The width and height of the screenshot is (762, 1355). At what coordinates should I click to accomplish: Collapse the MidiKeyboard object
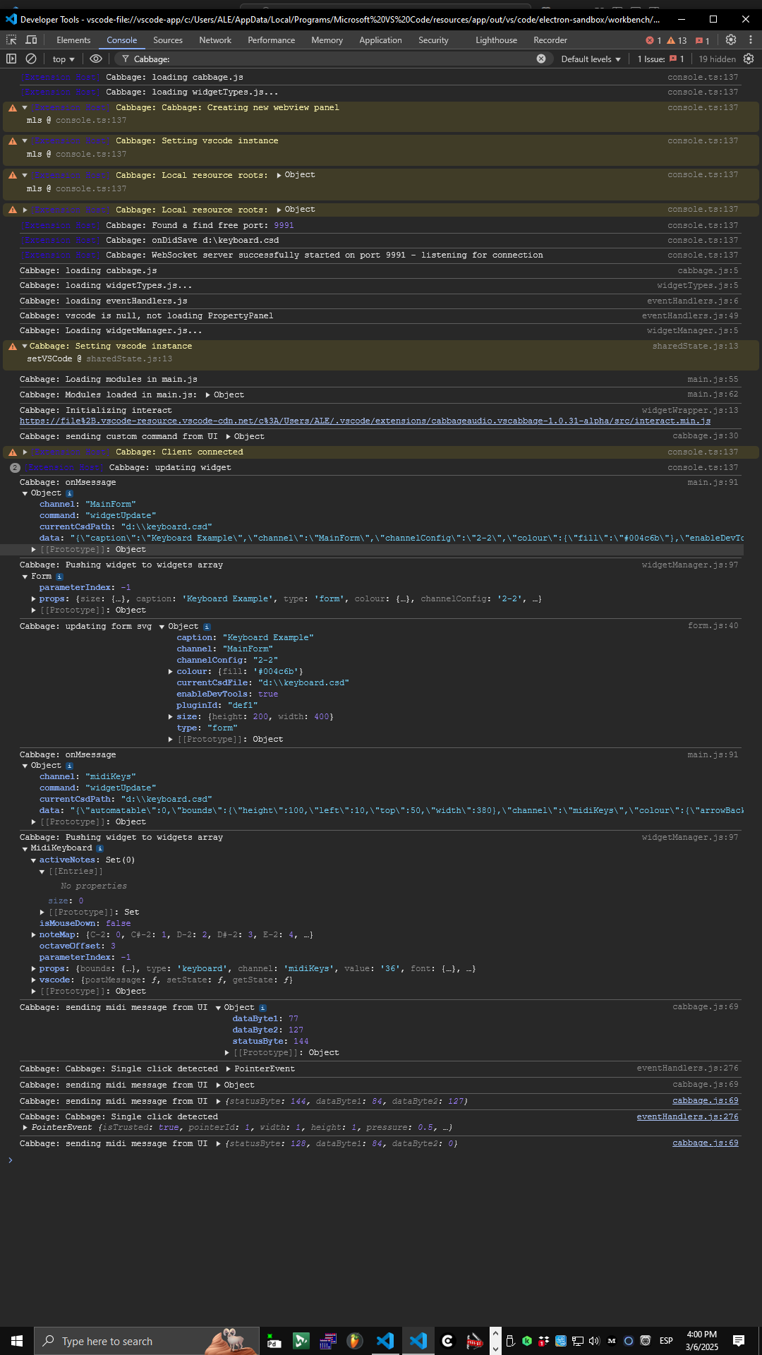[25, 848]
